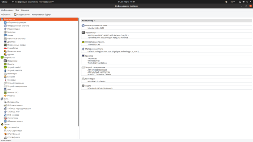
Task: Select Устройства ввода icon
Action: pos(5,83)
